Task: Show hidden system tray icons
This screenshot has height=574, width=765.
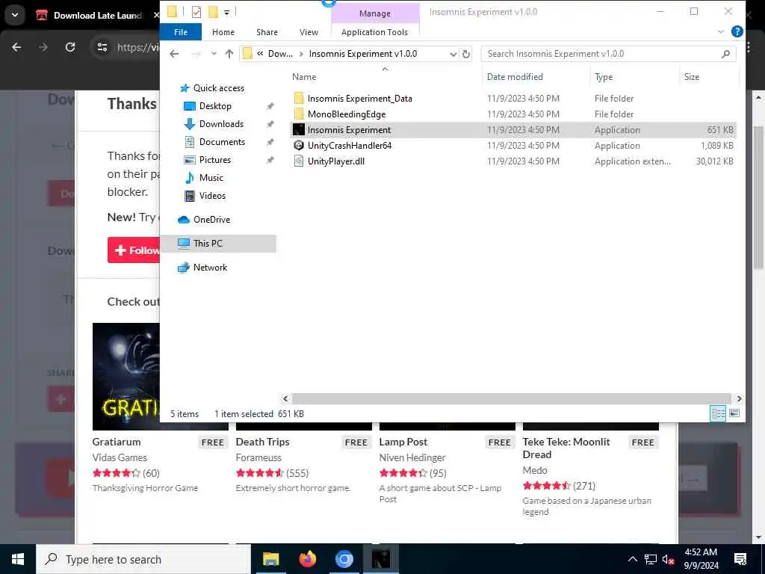Action: tap(632, 559)
